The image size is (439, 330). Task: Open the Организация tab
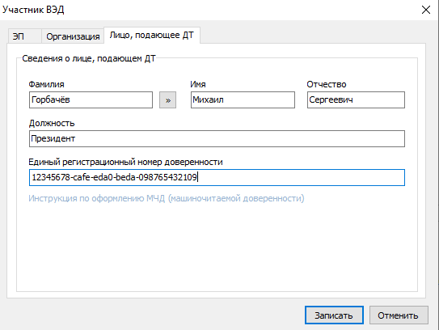(x=73, y=36)
